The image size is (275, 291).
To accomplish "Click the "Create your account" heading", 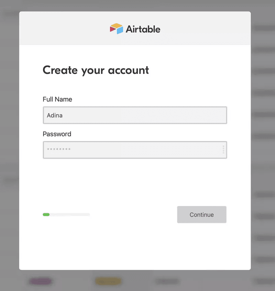I will click(96, 70).
